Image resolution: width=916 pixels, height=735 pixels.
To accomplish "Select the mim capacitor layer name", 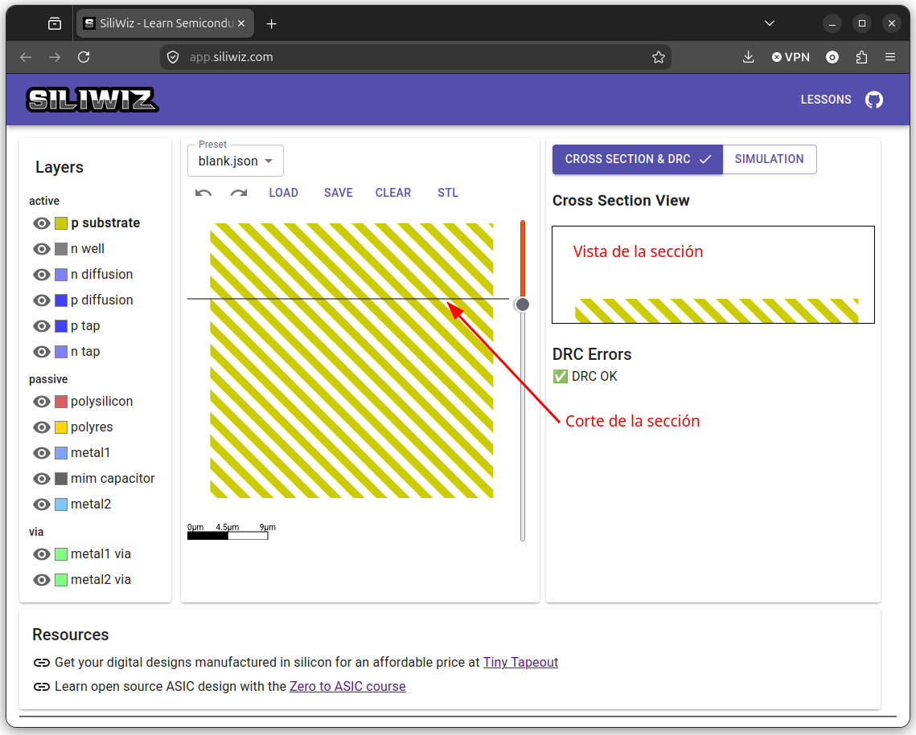I will pyautogui.click(x=113, y=478).
